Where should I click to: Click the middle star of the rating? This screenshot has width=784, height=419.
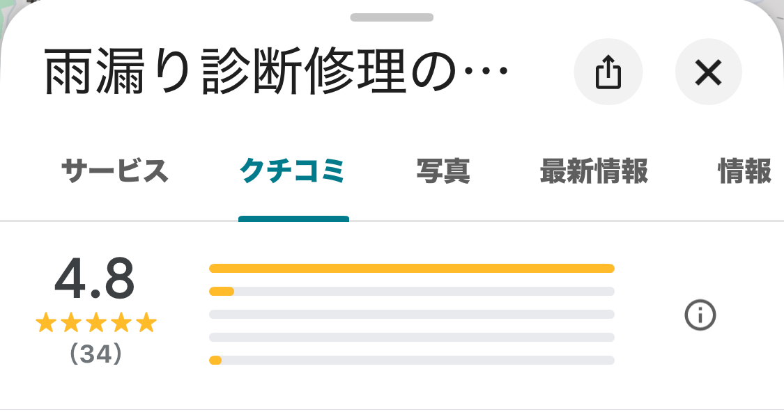click(x=96, y=323)
